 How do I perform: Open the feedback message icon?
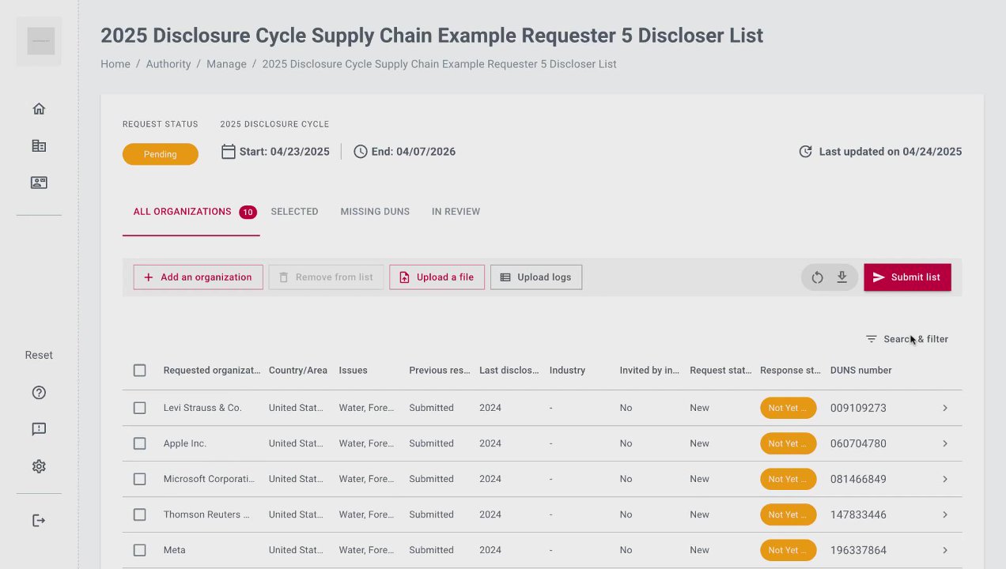point(39,429)
